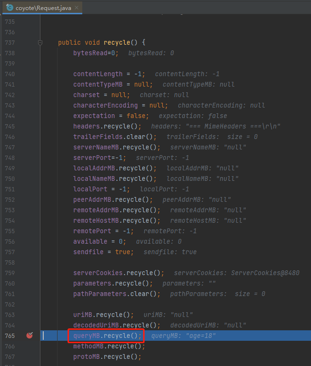The image size is (311, 366).
Task: Click 'available = 0;' statement
Action: [99, 242]
